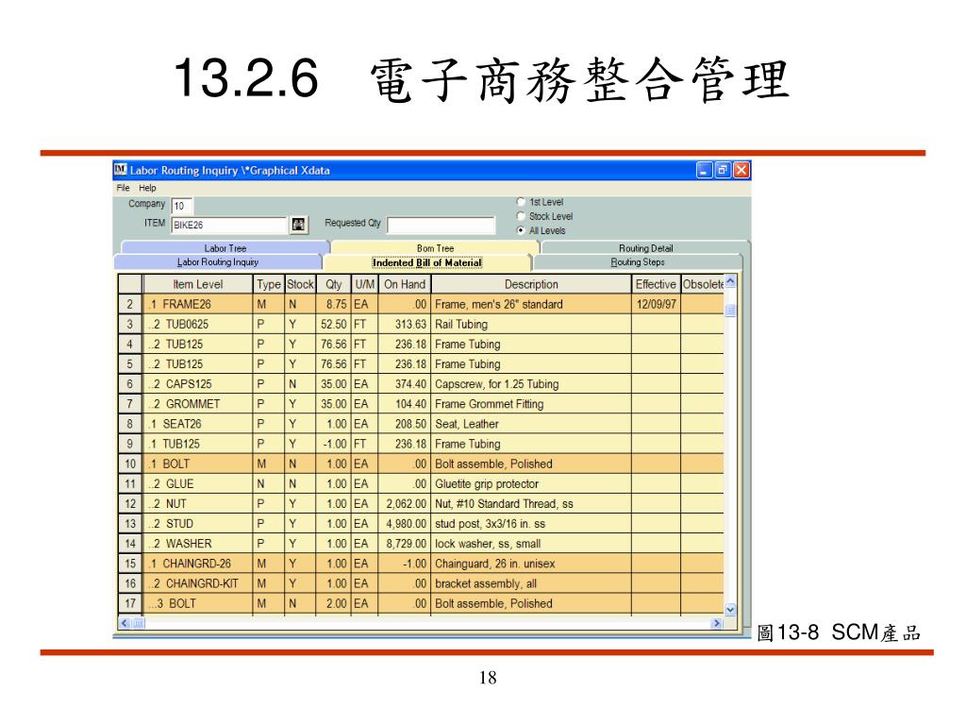
Task: Switch to the Bom Tree tab
Action: (x=435, y=247)
